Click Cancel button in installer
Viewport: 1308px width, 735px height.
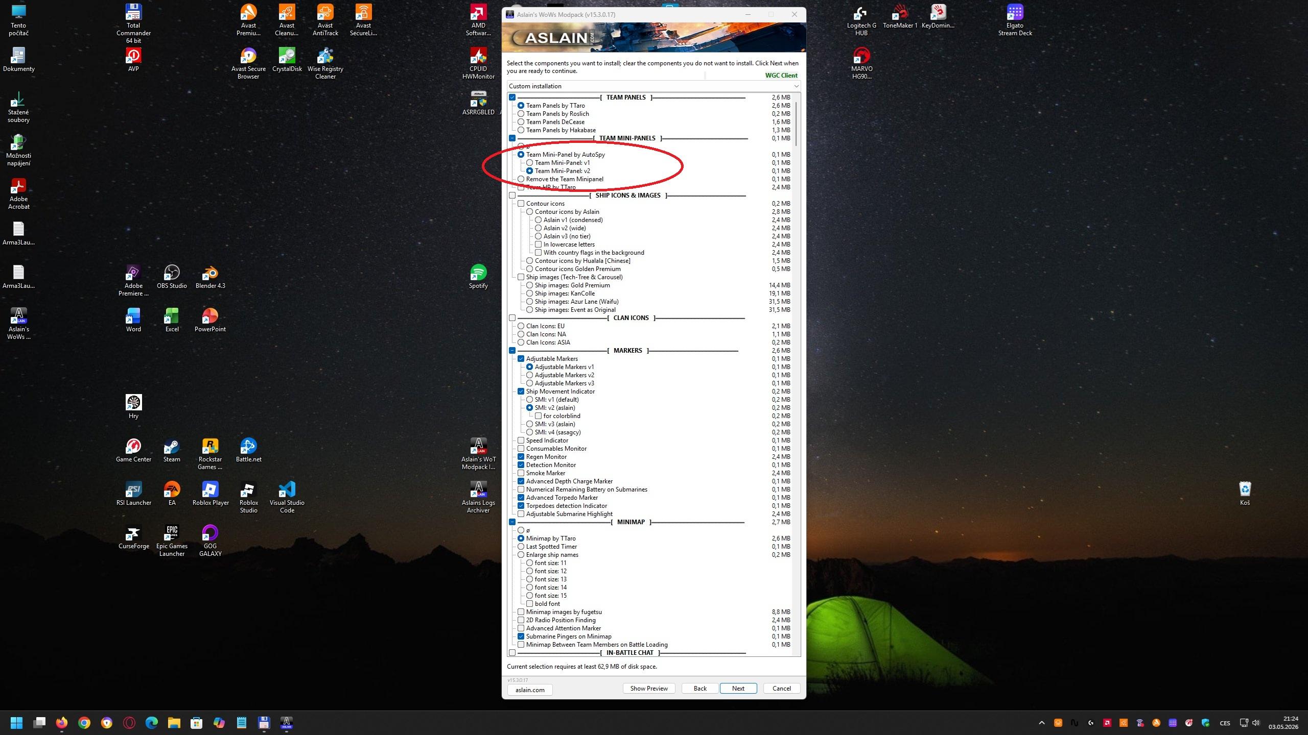(x=782, y=689)
